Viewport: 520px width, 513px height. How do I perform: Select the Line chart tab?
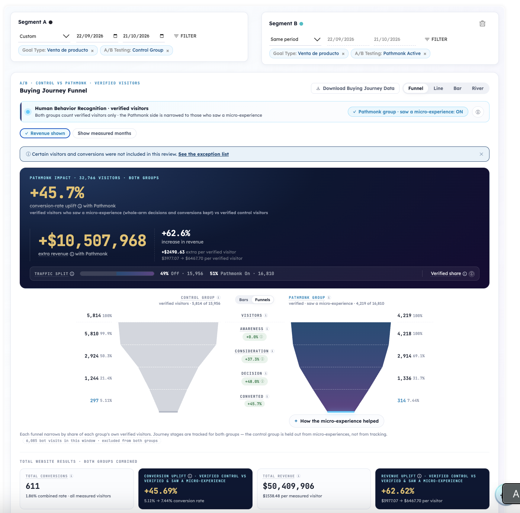pos(438,88)
